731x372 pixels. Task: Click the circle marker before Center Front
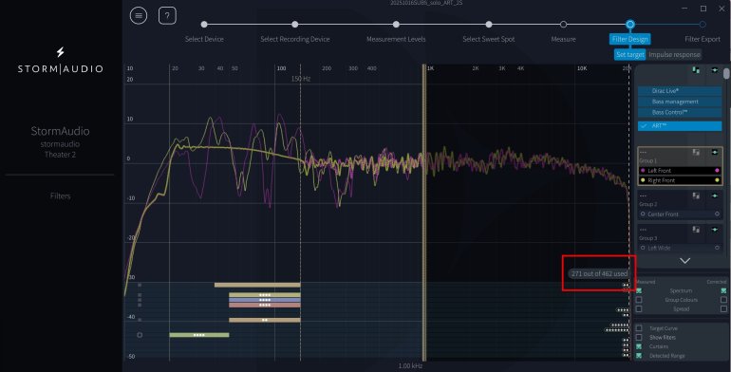coord(643,214)
